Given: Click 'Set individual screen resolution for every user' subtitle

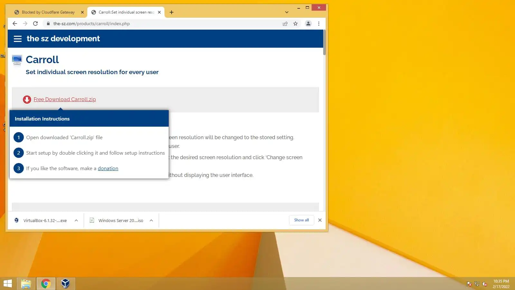Looking at the screenshot, I should [92, 72].
